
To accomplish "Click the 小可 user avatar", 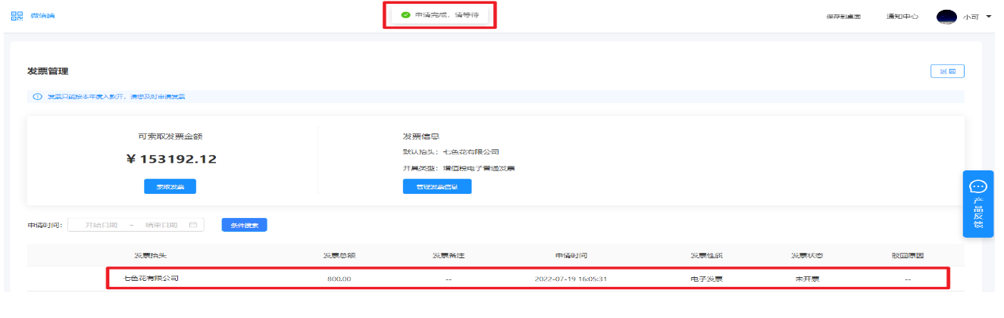I will tap(946, 17).
